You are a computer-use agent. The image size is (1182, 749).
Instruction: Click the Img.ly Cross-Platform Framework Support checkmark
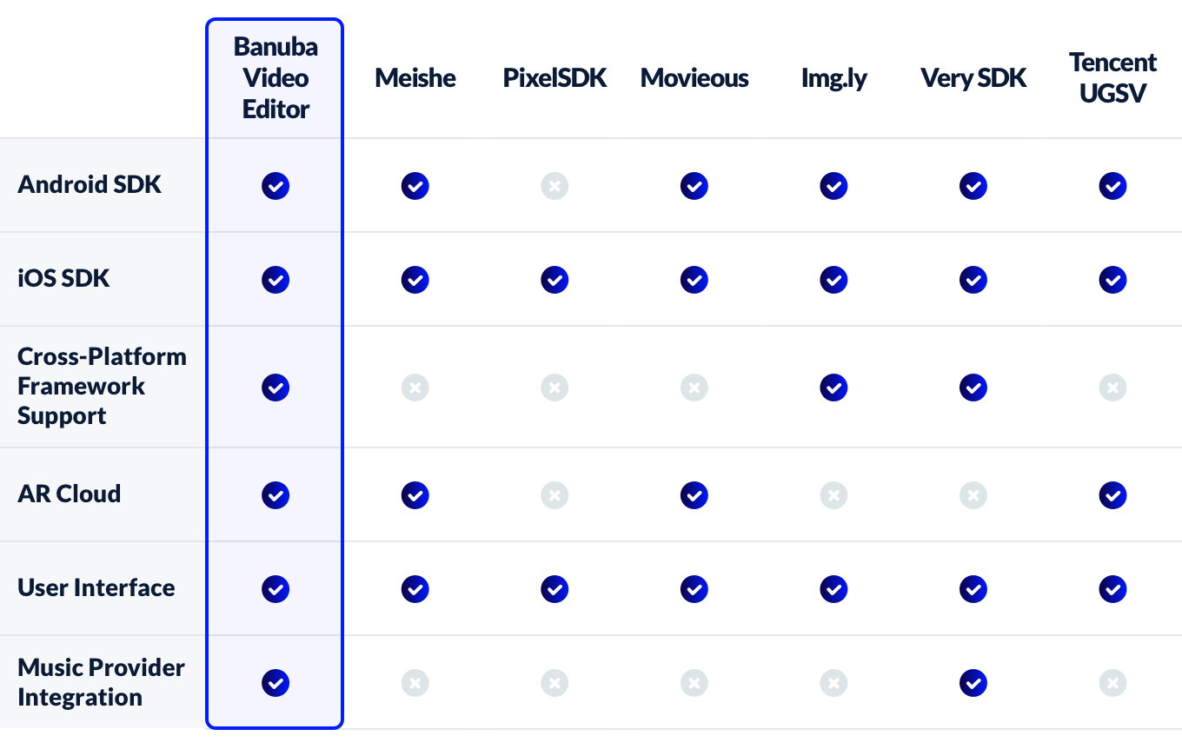coord(833,388)
